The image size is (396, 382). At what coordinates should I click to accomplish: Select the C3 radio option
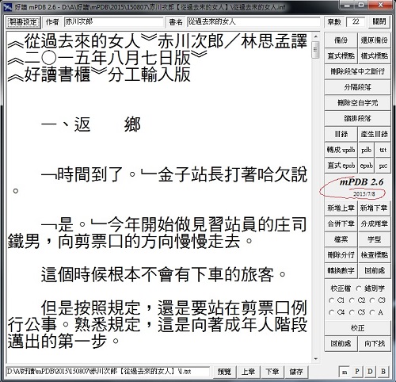[x=377, y=300]
